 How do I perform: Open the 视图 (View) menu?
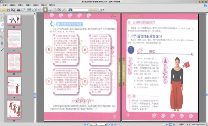click(20, 5)
